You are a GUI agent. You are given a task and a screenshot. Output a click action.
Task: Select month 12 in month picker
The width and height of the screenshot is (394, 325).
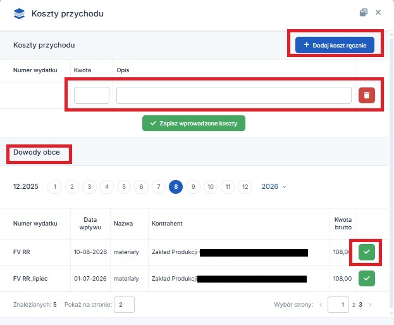[245, 187]
